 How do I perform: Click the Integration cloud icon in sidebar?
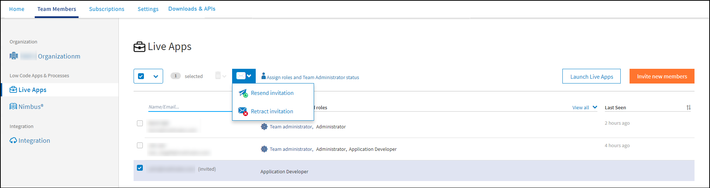[13, 141]
